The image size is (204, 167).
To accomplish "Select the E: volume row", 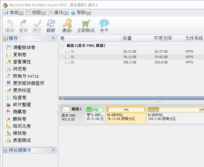I will [x=131, y=62].
